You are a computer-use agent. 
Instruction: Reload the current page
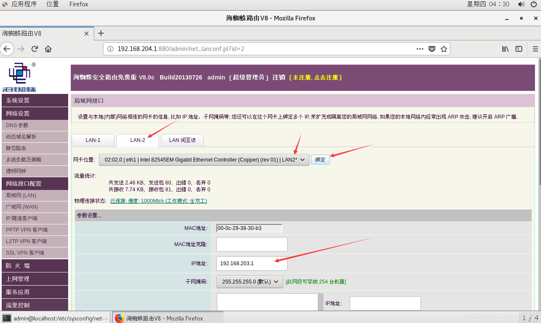pyautogui.click(x=35, y=49)
